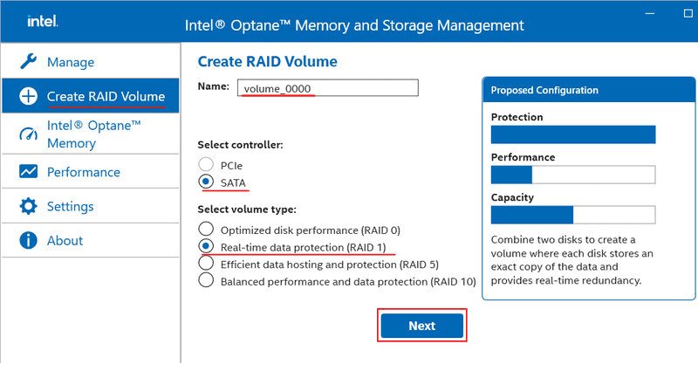698x371 pixels.
Task: Click the Protection level bar
Action: tap(572, 134)
